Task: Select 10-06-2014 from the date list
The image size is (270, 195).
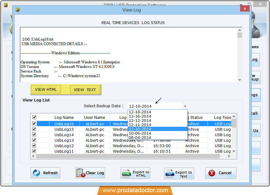Action: (140, 133)
